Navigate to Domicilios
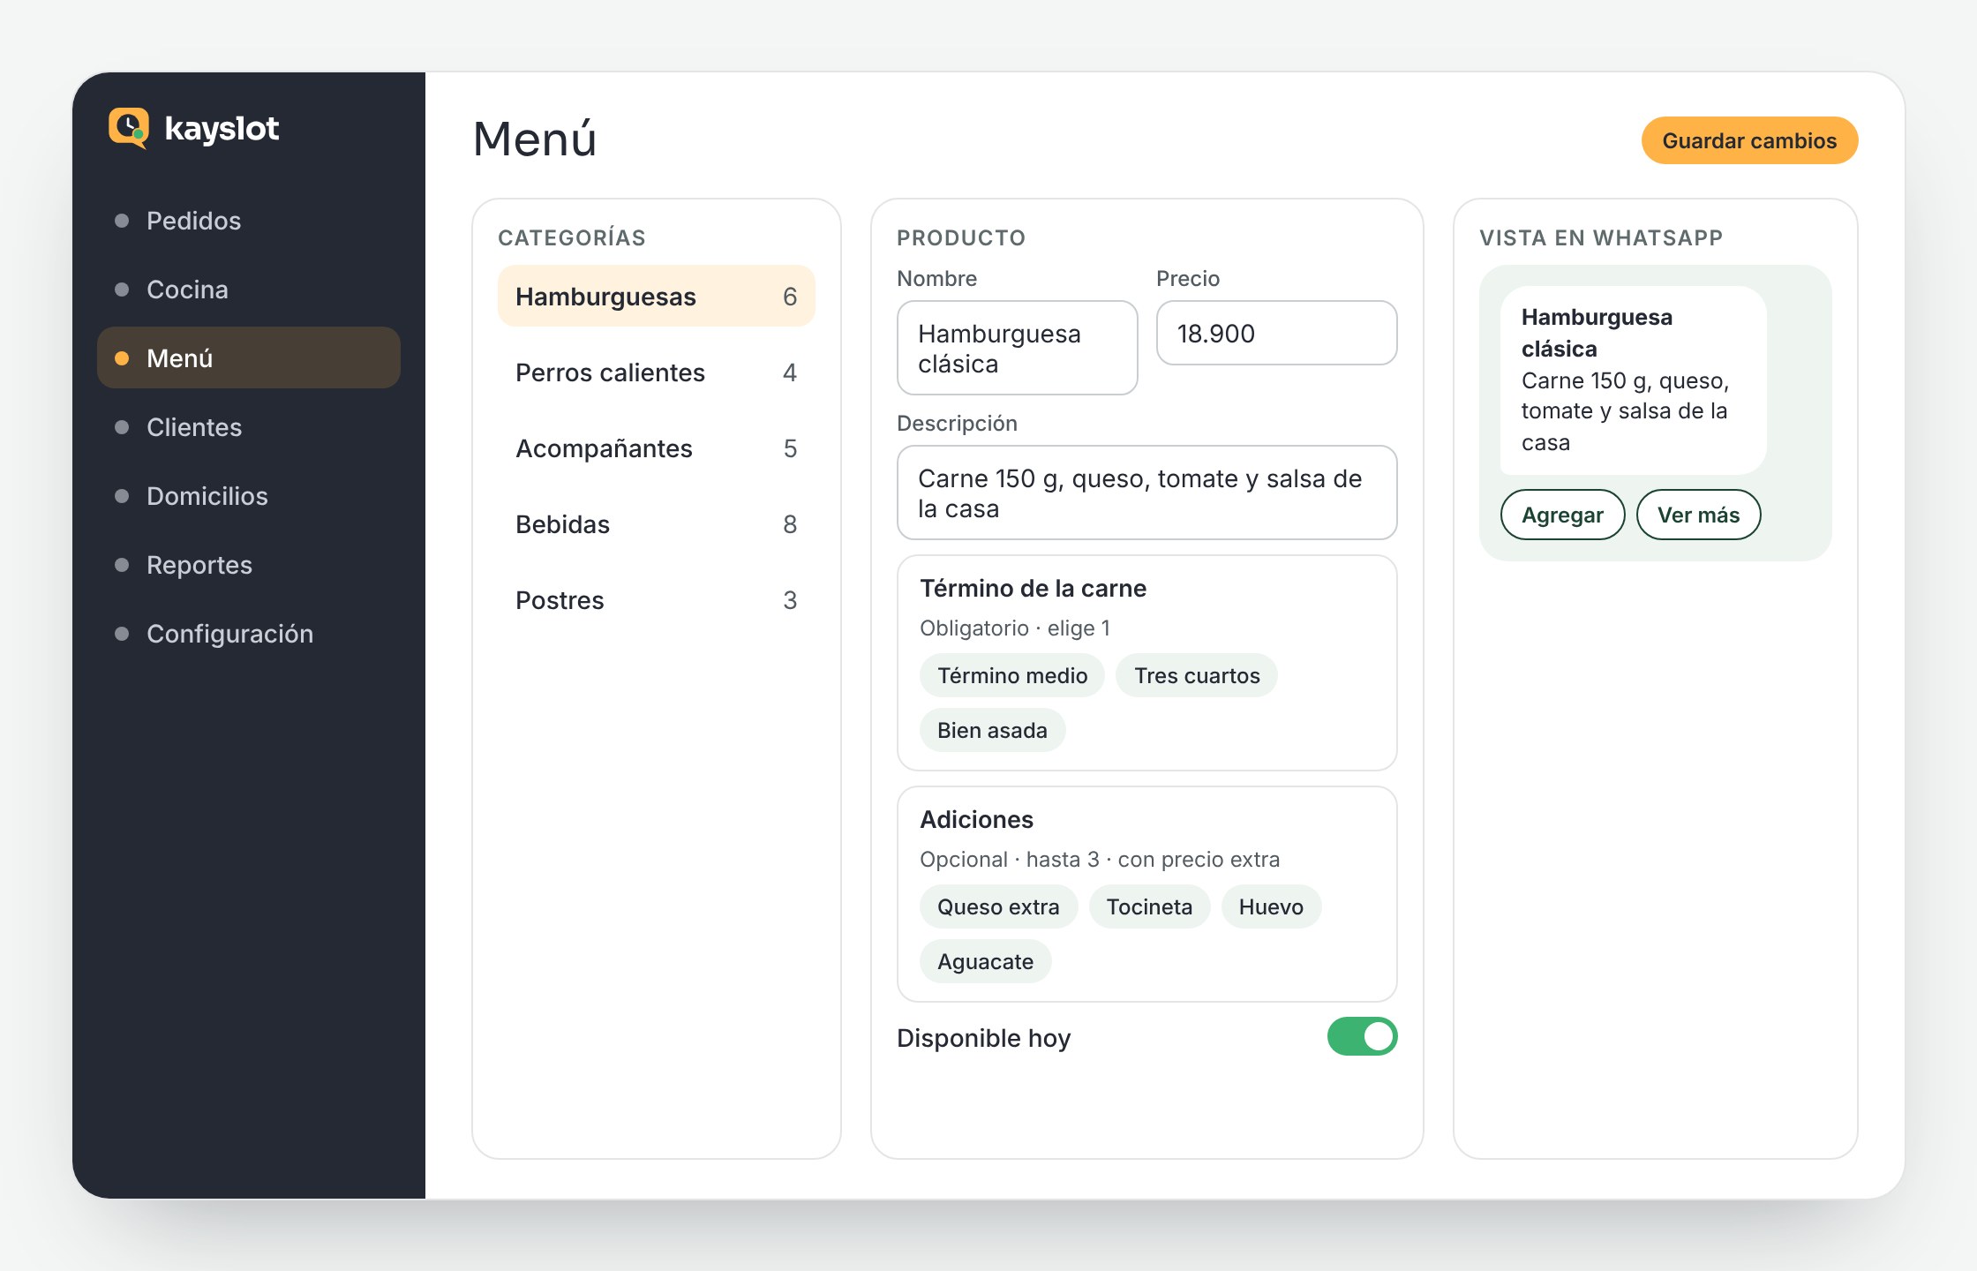Viewport: 1977px width, 1271px height. point(249,496)
